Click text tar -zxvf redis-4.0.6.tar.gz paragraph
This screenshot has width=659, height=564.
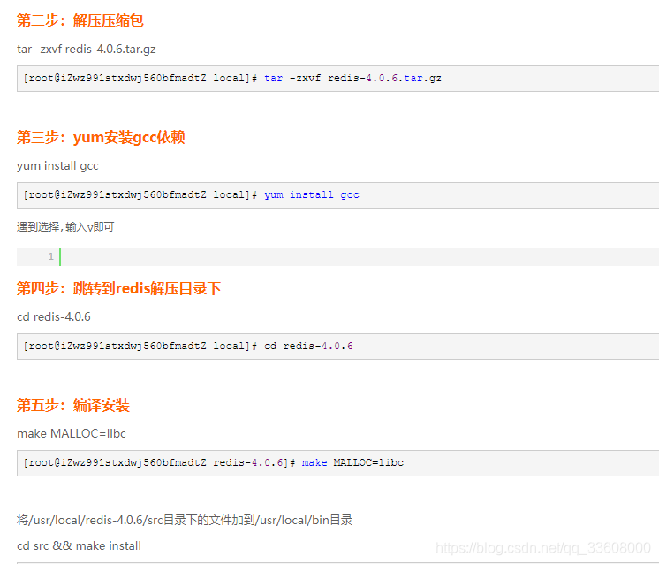tap(87, 50)
